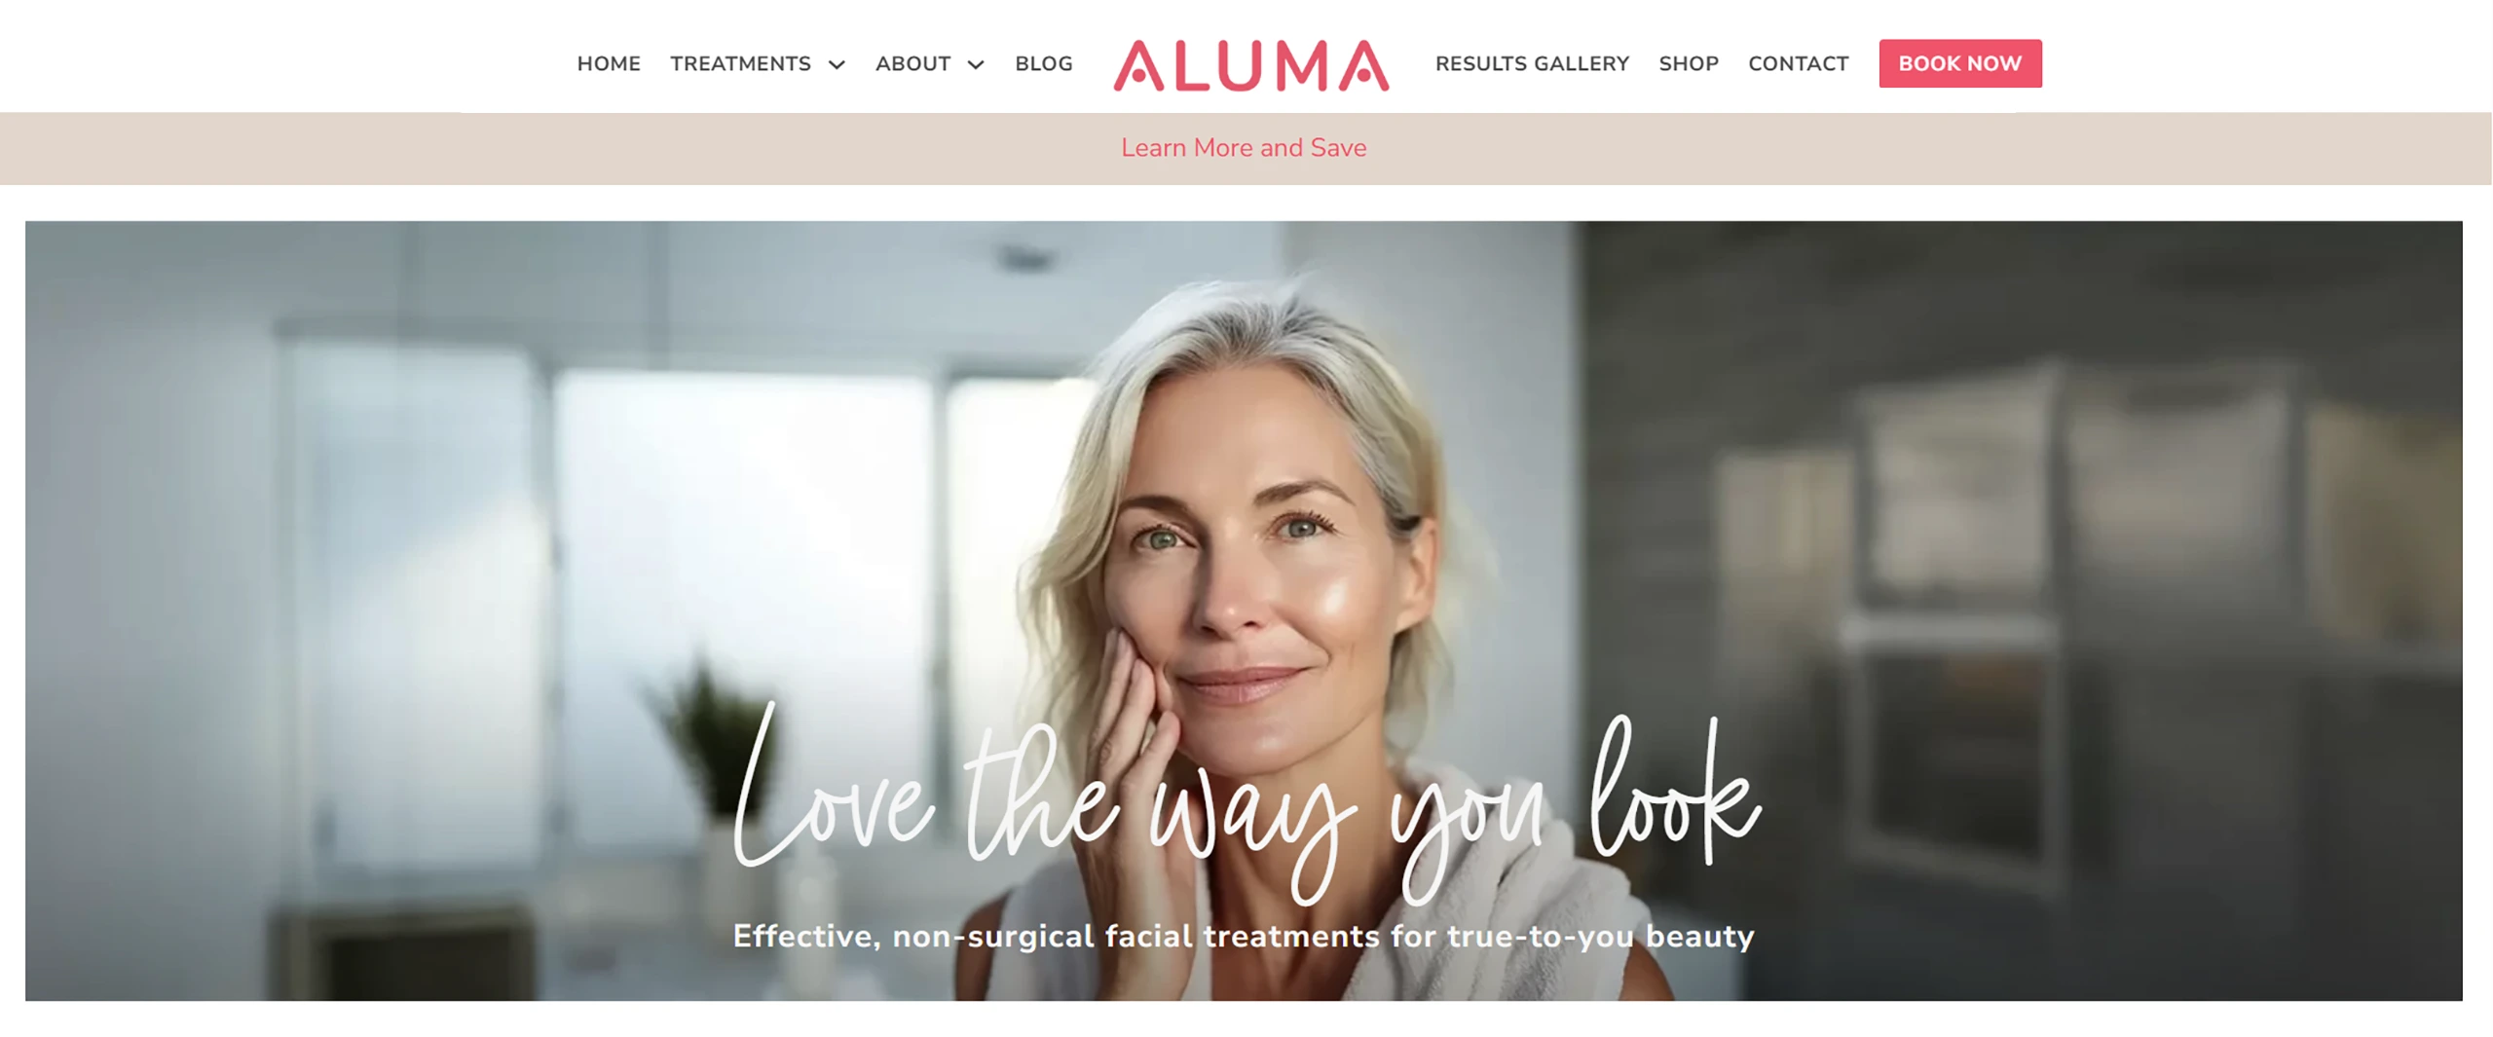Open the Contact page
Screen dimensions: 2493x1037
click(x=1798, y=63)
